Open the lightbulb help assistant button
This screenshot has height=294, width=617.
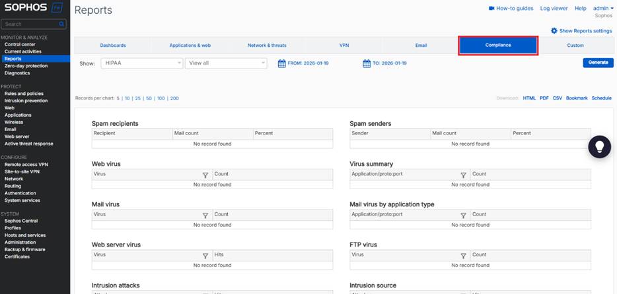coord(599,146)
